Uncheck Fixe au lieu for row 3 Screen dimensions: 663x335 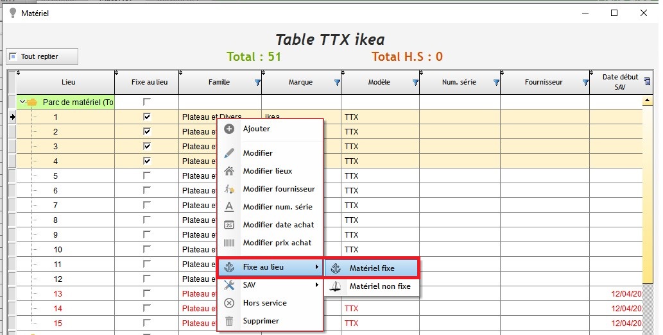point(147,147)
